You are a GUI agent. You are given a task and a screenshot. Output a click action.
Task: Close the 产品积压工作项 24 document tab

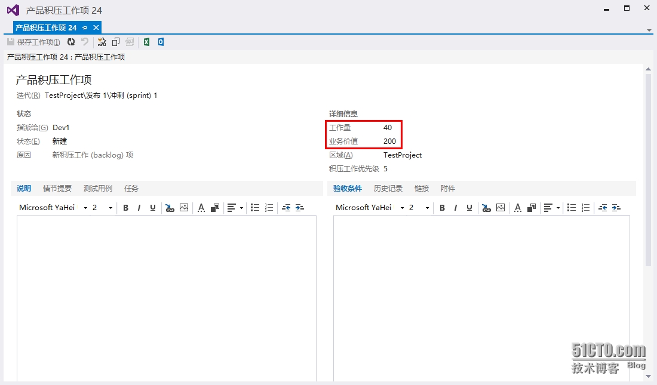click(96, 27)
